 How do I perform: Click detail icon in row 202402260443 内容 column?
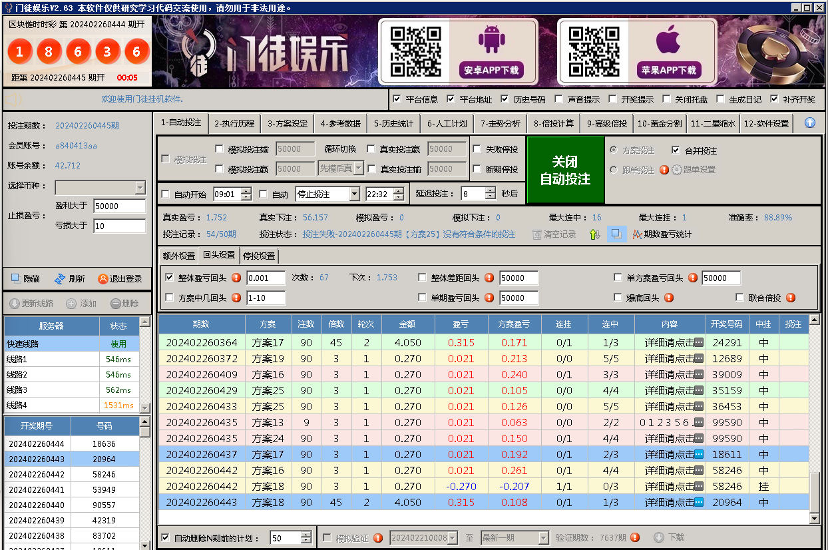[698, 503]
